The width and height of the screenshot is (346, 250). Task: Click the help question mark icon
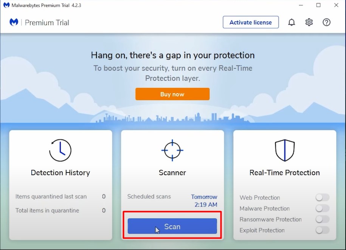coord(327,22)
